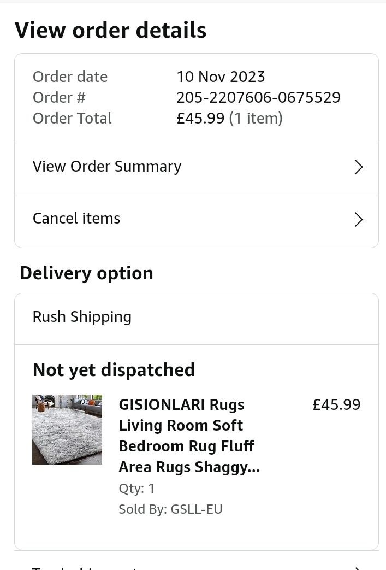Click the 10 Nov 2023 order date
Viewport: 386px width, 570px height.
tap(221, 77)
